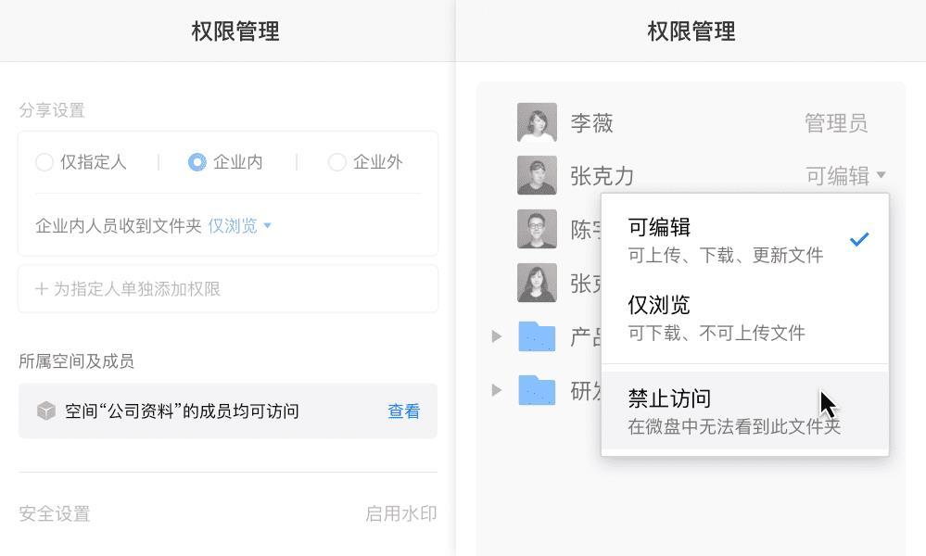Click left panel 权限管理 title
The width and height of the screenshot is (926, 556).
click(x=235, y=32)
